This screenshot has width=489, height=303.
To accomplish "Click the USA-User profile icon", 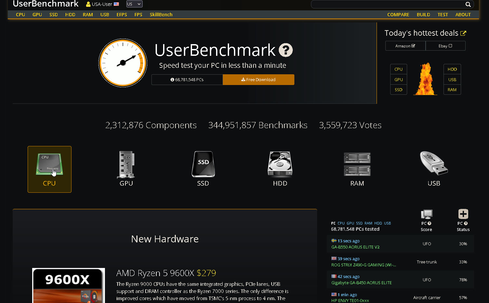I will 88,4.
